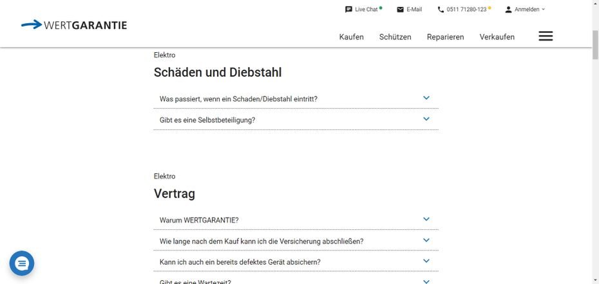Expand chevron for Gibt es eine Wartezeit?
599x284 pixels.
(426, 281)
